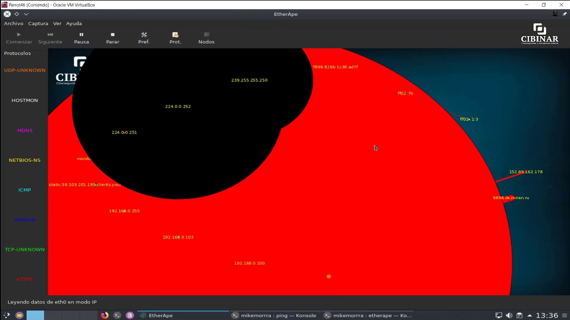Click the volume tray icon
Viewport: 570px width, 320px height.
click(x=509, y=316)
